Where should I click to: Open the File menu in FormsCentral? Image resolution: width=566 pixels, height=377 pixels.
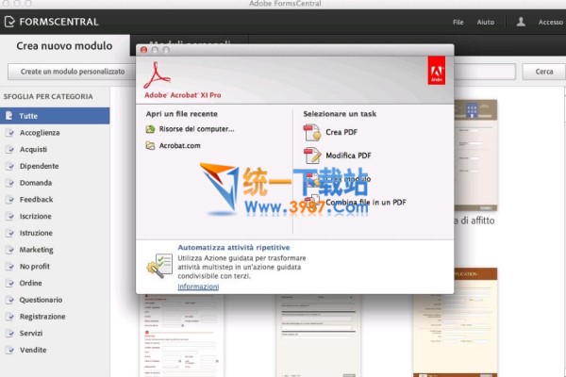458,22
